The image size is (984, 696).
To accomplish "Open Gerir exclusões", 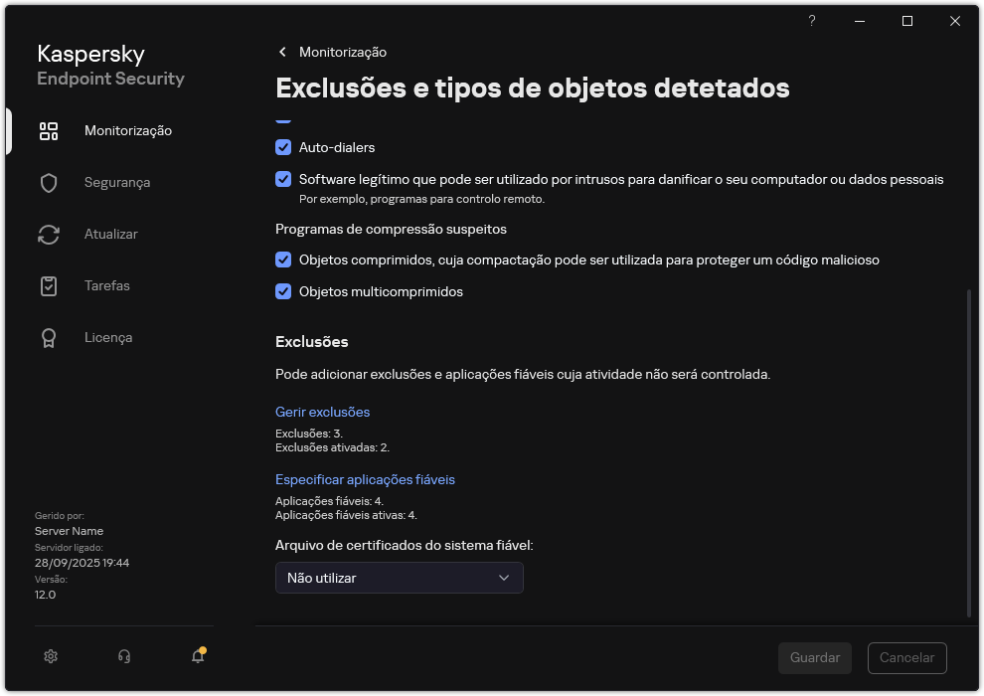I will click(322, 412).
